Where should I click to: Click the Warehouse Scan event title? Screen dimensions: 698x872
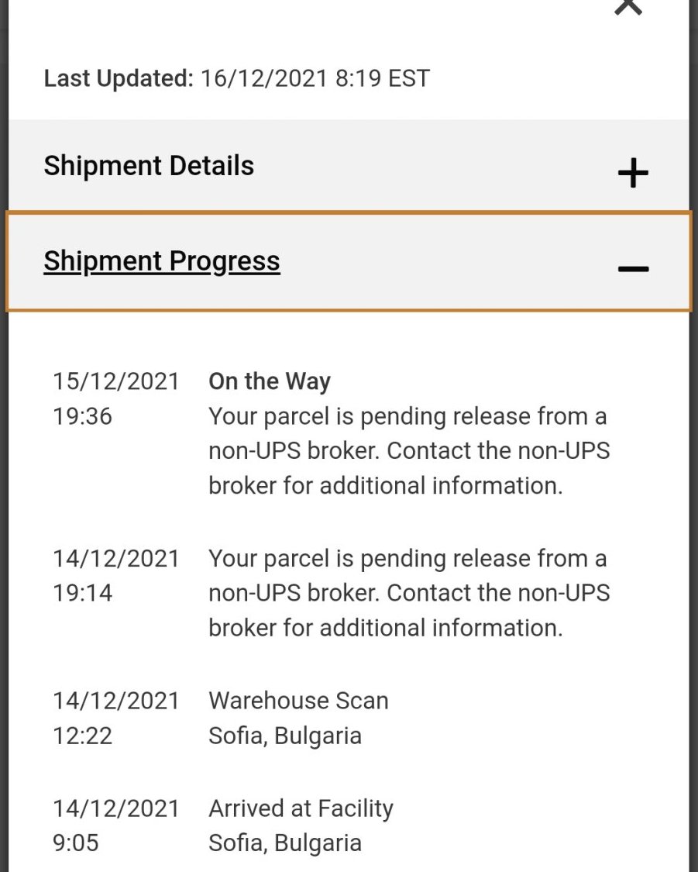pos(298,701)
